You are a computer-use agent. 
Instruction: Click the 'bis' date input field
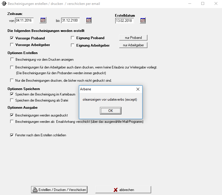pyautogui.click(x=70, y=20)
